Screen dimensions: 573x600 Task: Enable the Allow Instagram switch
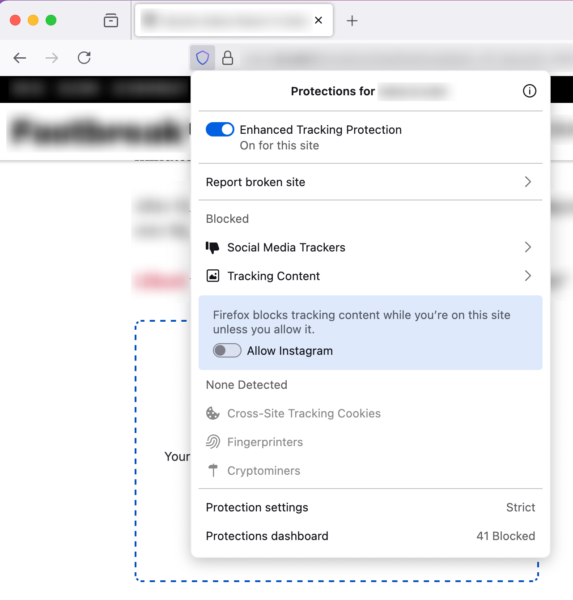[x=227, y=350]
